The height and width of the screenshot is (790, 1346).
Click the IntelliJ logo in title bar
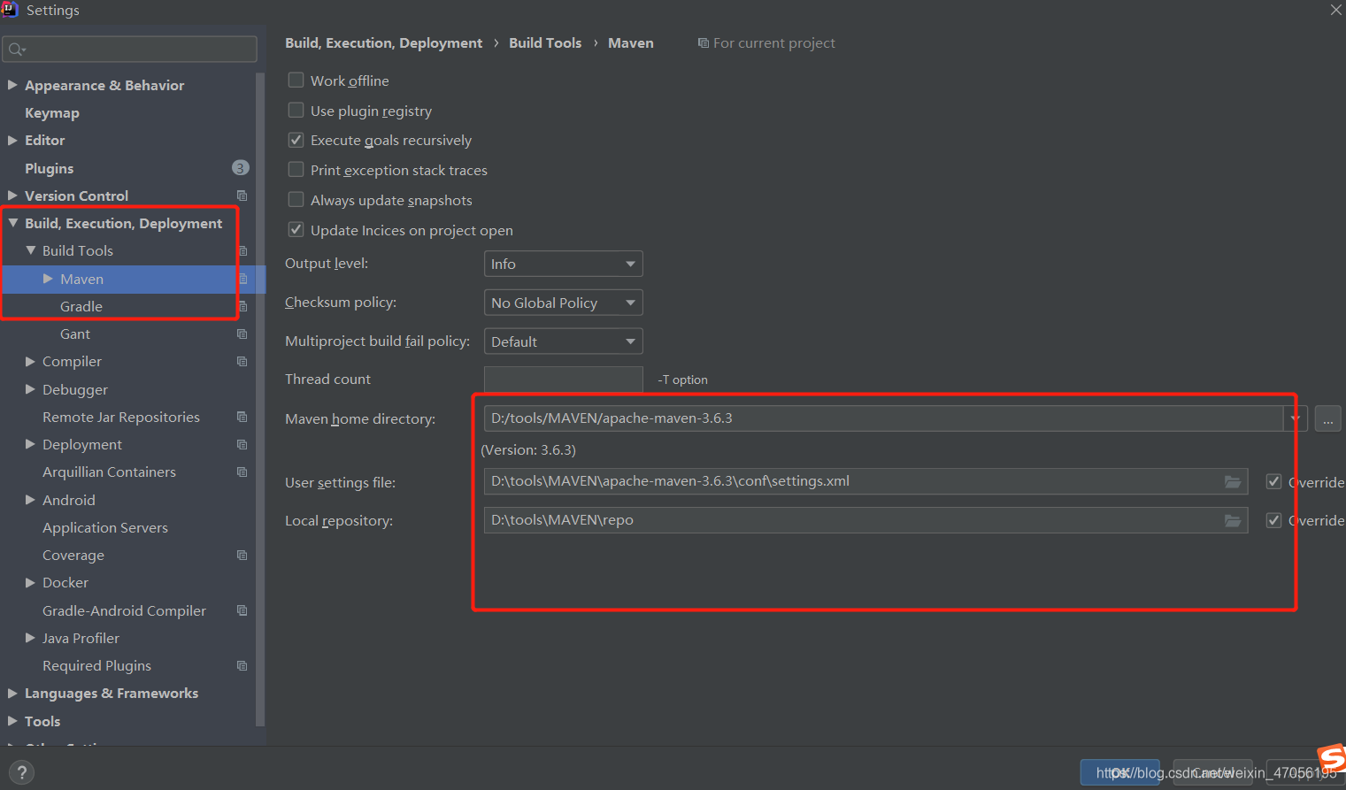10,10
